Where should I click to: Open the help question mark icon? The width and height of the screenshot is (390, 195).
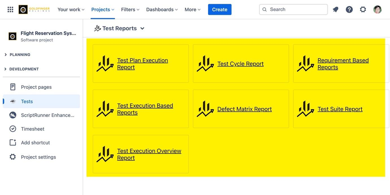coord(349,10)
